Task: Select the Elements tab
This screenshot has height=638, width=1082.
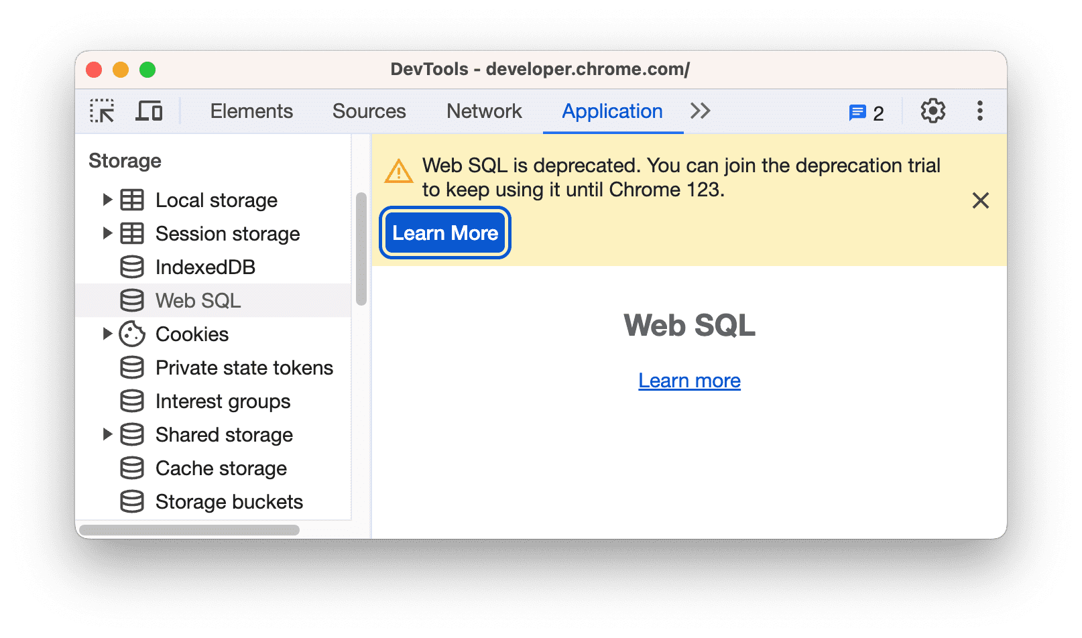Action: click(x=251, y=111)
